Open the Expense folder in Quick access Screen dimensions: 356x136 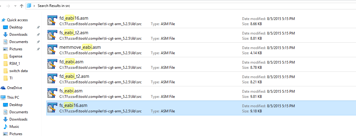[x=16, y=56]
